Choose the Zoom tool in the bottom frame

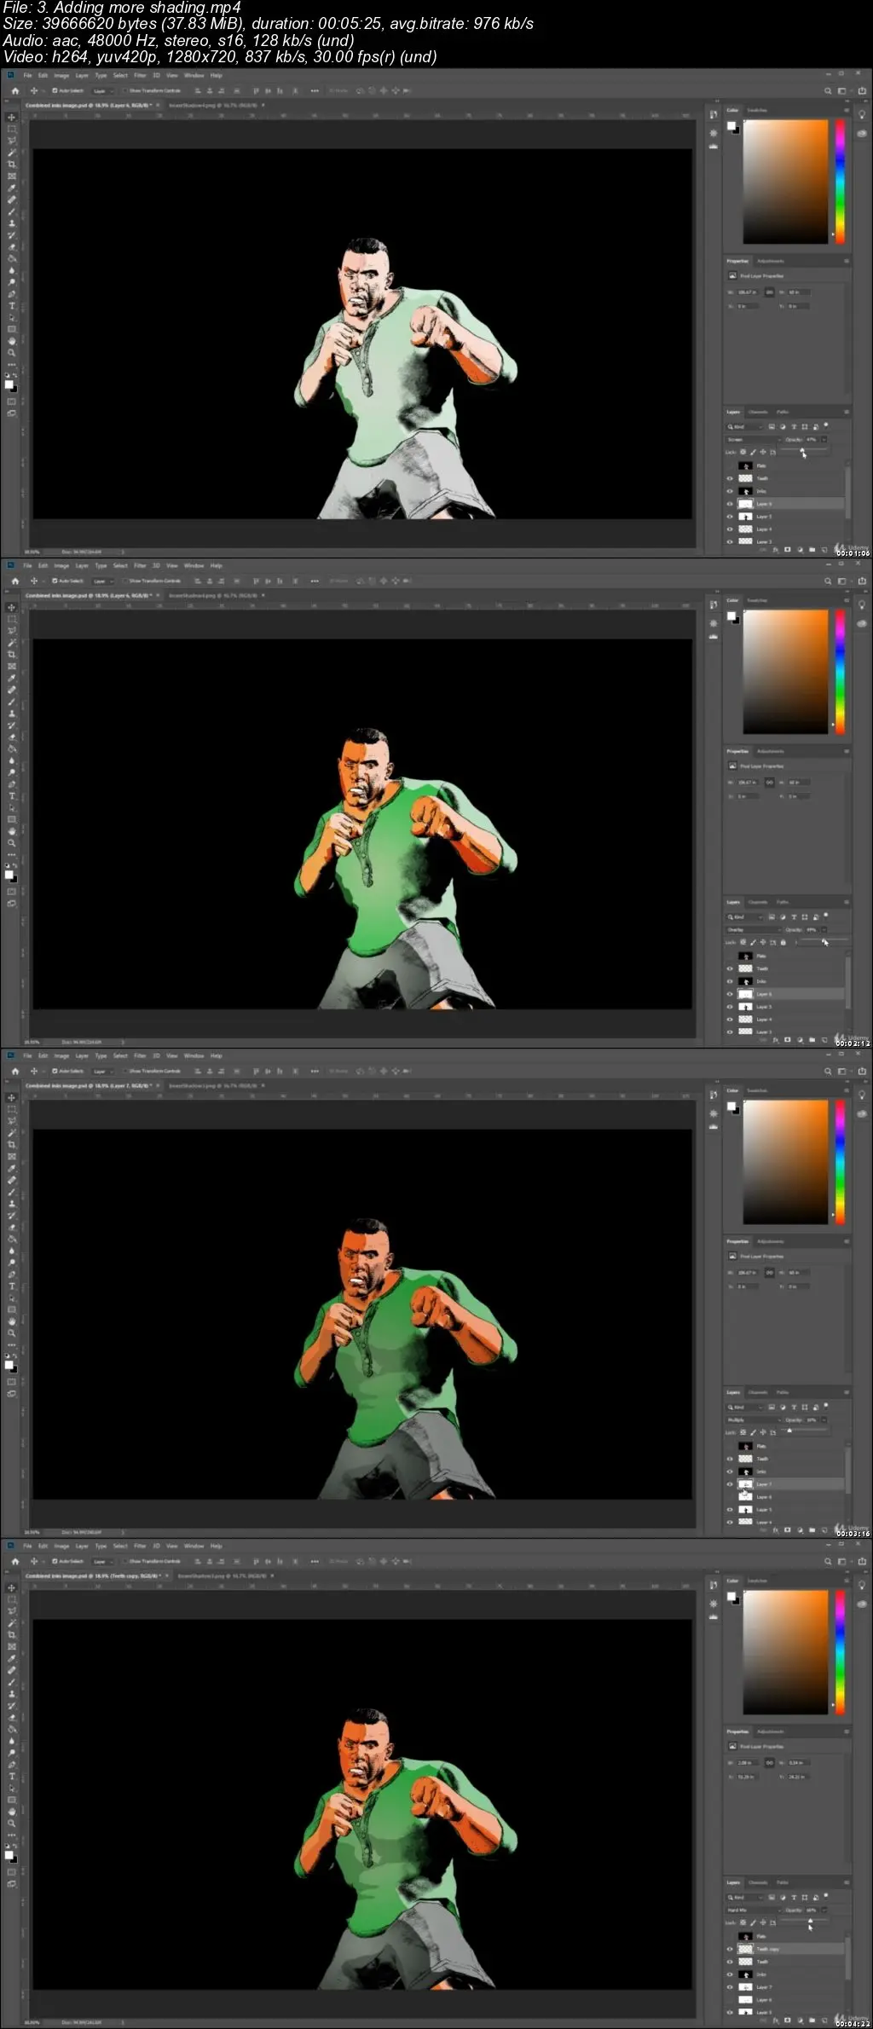pos(11,1823)
